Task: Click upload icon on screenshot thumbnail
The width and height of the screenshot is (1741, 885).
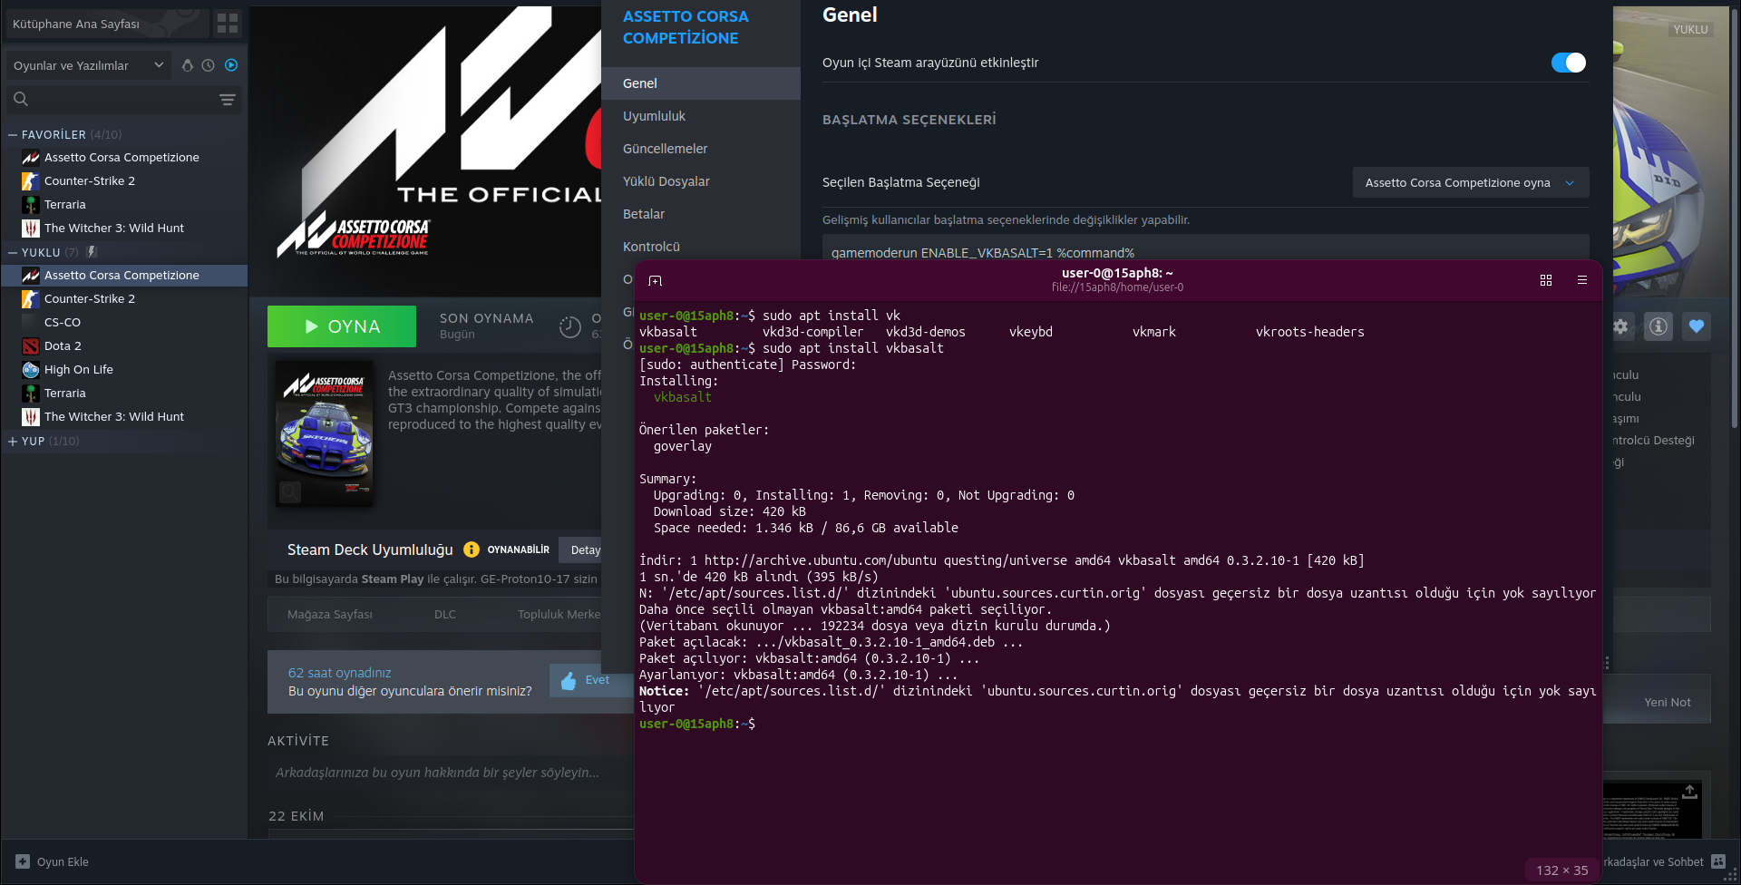Action: click(x=1689, y=792)
